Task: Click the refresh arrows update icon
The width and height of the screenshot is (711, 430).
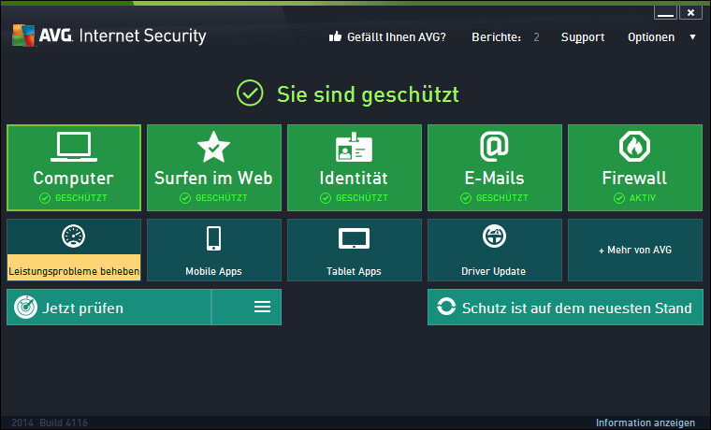Action: (446, 307)
